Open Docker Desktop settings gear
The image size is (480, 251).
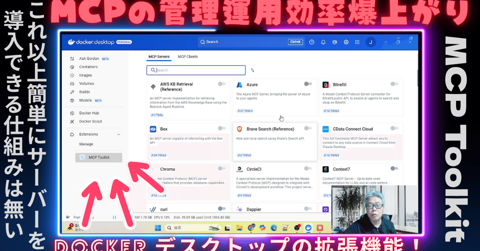pos(346,42)
